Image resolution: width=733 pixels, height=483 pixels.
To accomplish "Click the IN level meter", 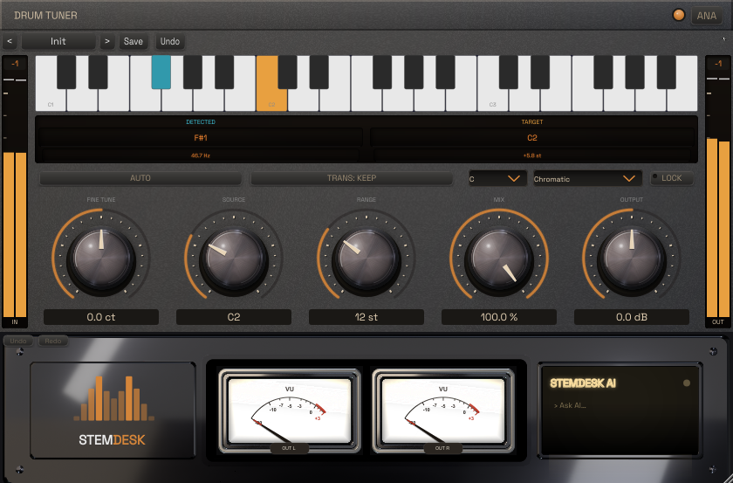I will pos(15,194).
